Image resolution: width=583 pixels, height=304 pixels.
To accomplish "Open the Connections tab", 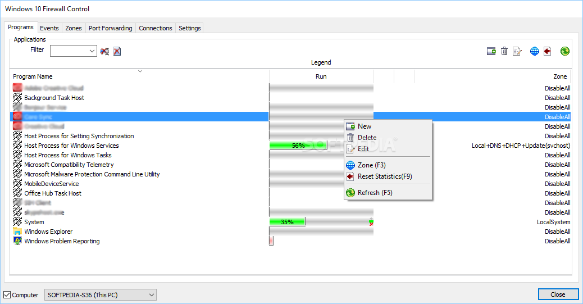I will point(156,28).
